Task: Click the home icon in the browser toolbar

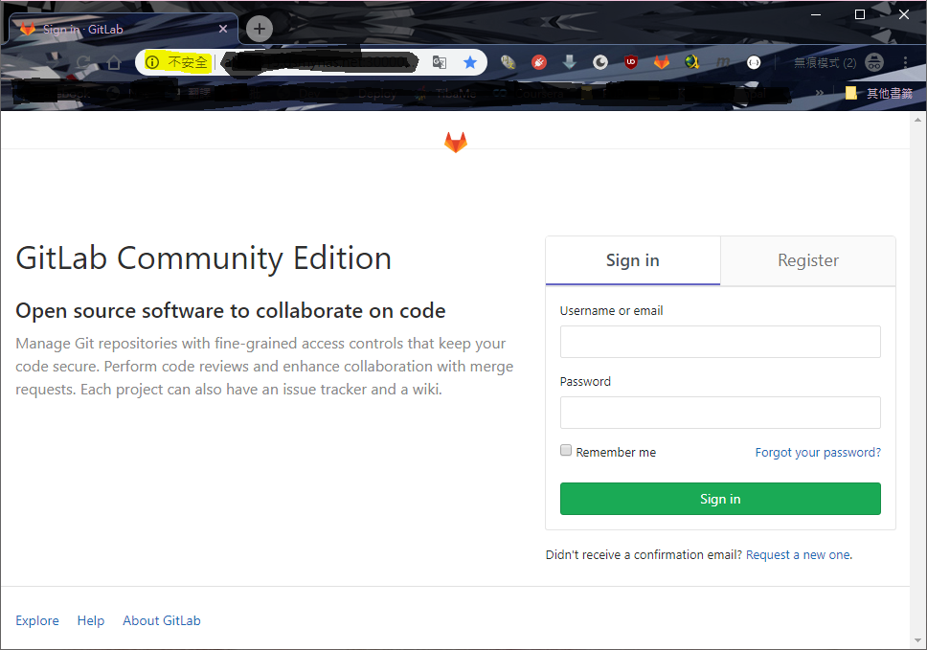Action: [112, 61]
